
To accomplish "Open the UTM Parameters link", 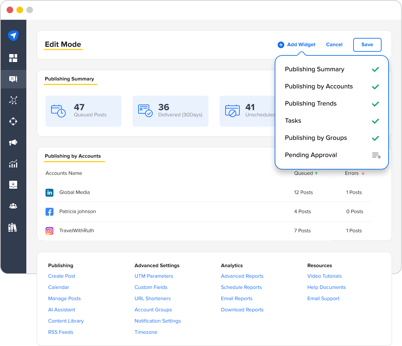I will pyautogui.click(x=154, y=276).
